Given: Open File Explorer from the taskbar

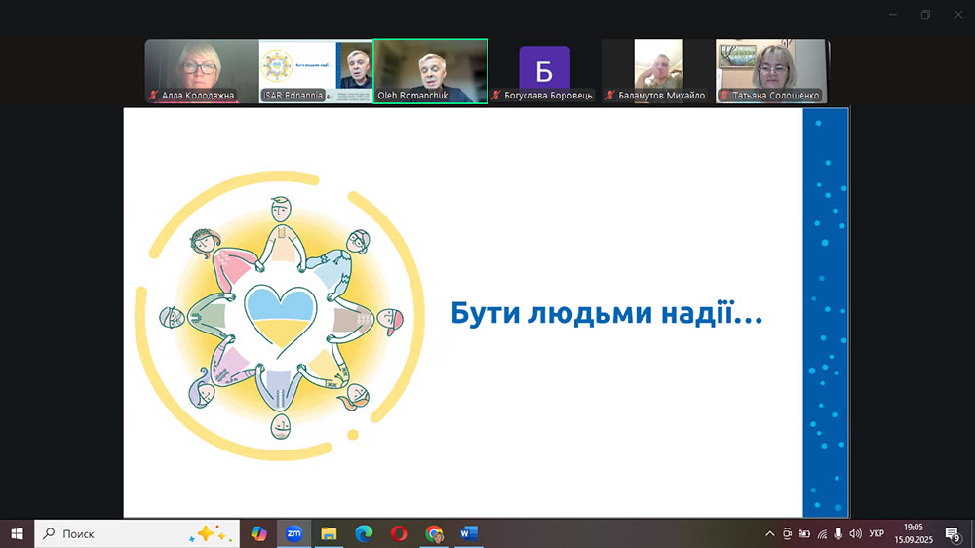Looking at the screenshot, I should click(329, 533).
